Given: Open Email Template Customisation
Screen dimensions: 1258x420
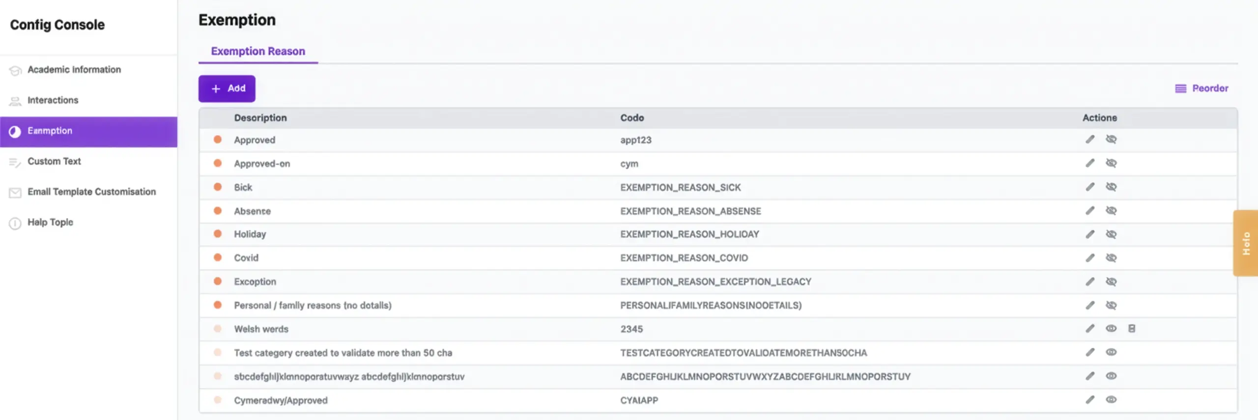Looking at the screenshot, I should (x=88, y=192).
